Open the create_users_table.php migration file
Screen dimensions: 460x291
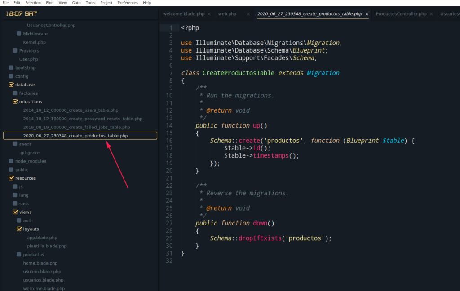point(71,110)
